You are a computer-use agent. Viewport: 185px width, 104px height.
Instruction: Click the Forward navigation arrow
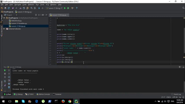(42, 8)
